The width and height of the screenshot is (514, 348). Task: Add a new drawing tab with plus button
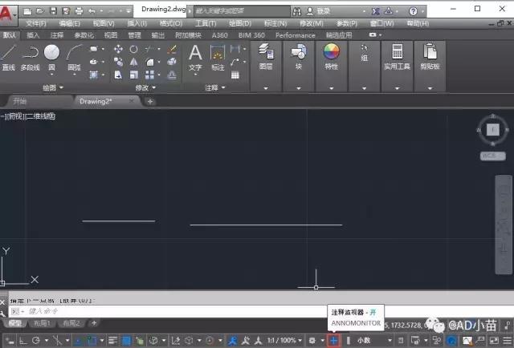click(150, 102)
